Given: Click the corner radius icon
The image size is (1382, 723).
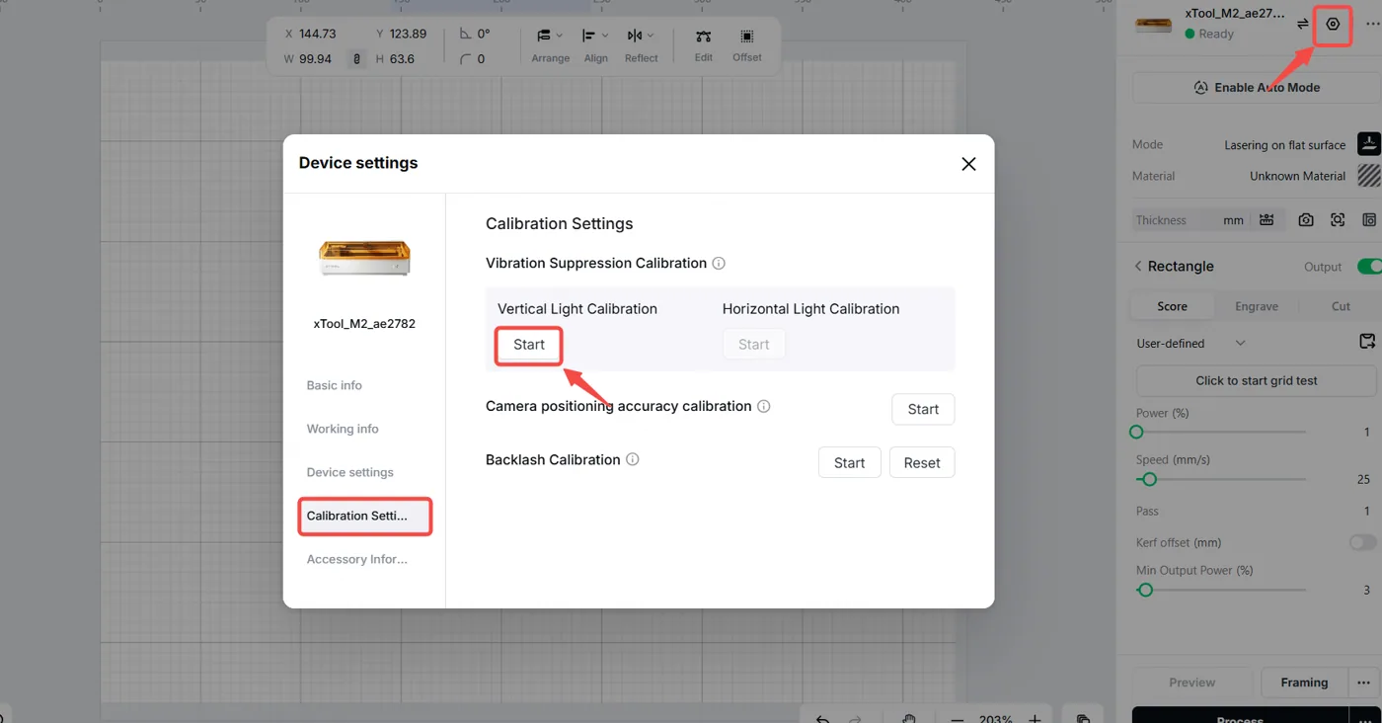Looking at the screenshot, I should (466, 59).
